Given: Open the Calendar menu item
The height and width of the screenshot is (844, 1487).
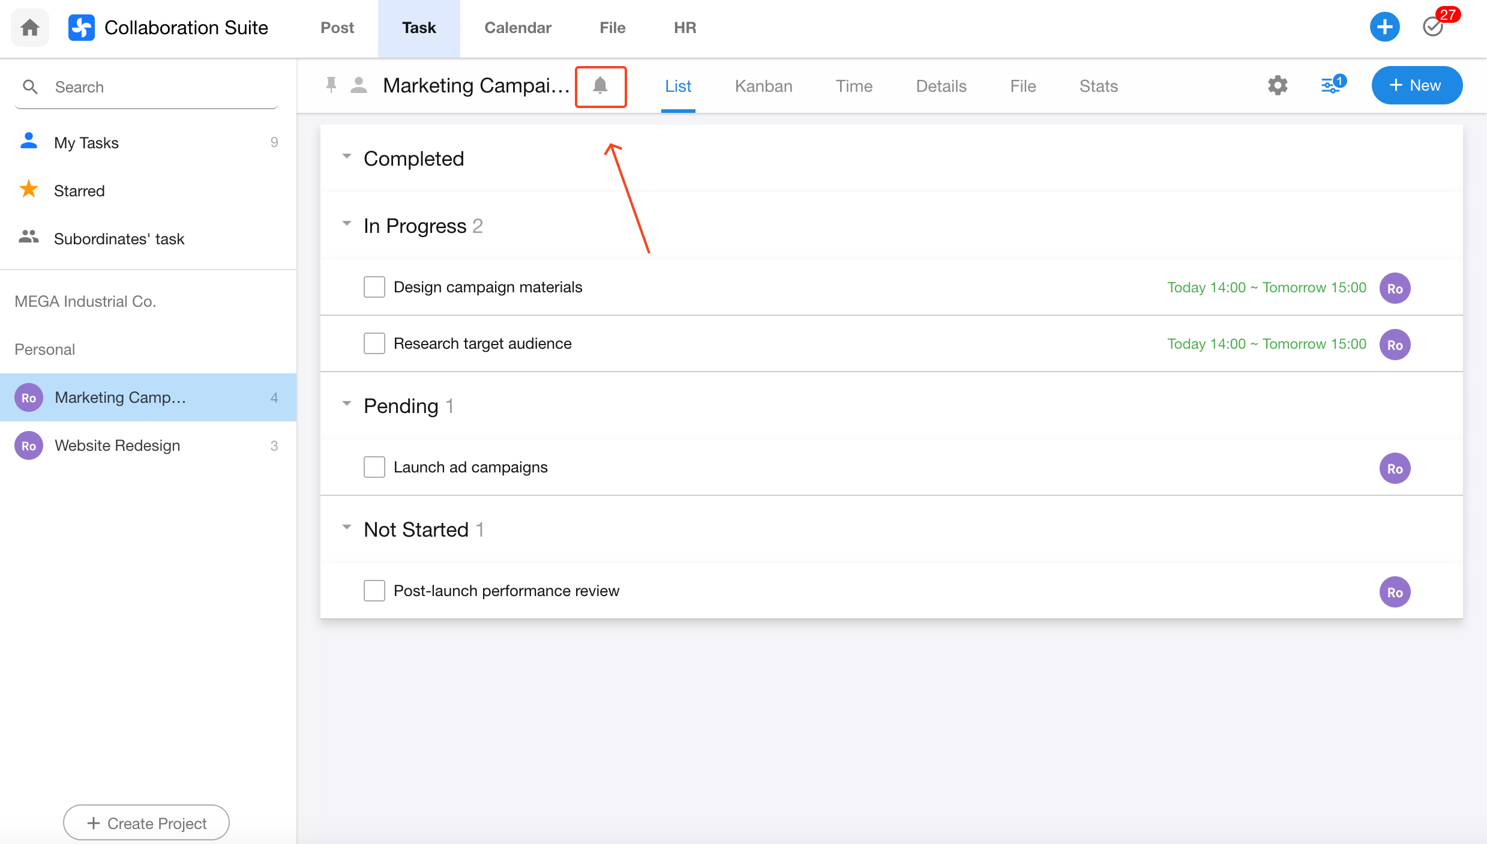Looking at the screenshot, I should coord(517,28).
